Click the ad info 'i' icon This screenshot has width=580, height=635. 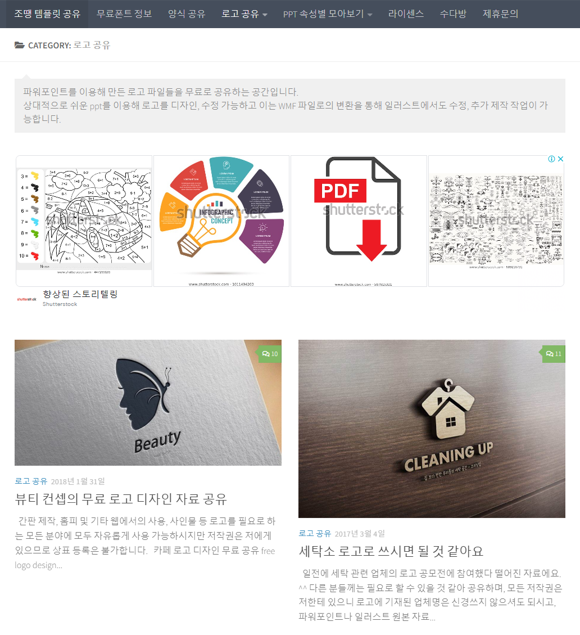point(552,159)
